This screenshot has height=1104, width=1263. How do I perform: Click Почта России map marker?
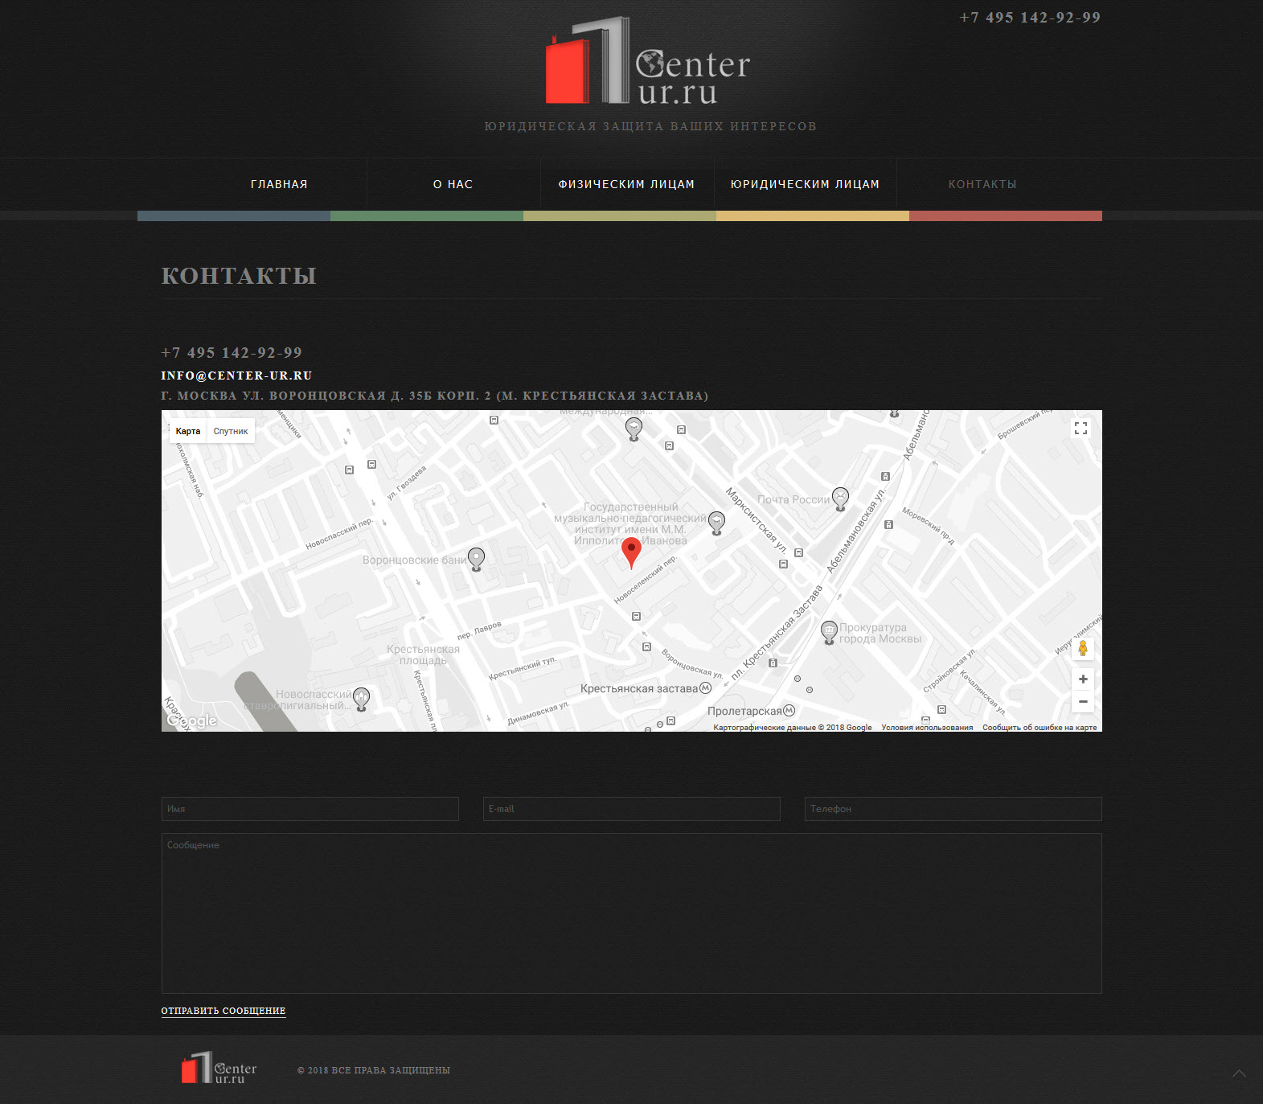point(840,498)
